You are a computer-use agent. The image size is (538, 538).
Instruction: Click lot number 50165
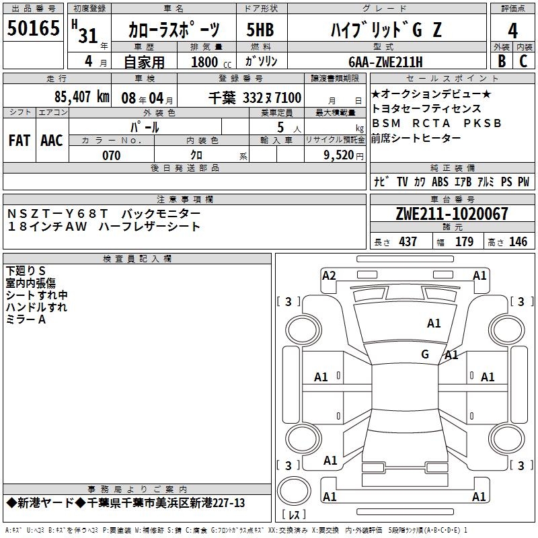tap(33, 28)
